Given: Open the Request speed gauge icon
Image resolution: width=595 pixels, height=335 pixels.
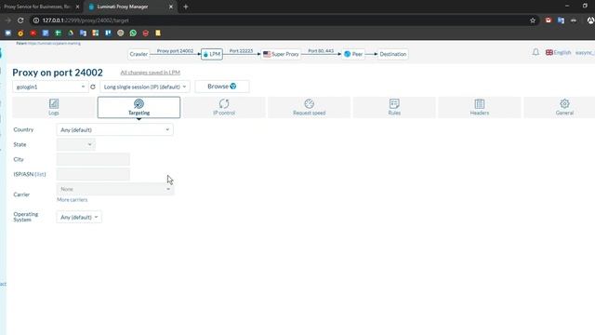Looking at the screenshot, I should (x=310, y=103).
